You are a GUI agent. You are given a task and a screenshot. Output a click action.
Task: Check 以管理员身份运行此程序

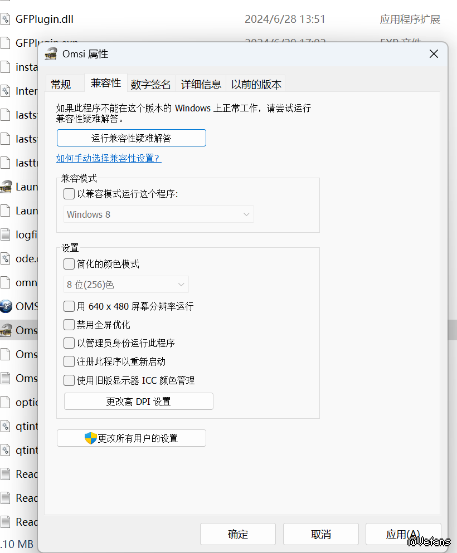69,343
